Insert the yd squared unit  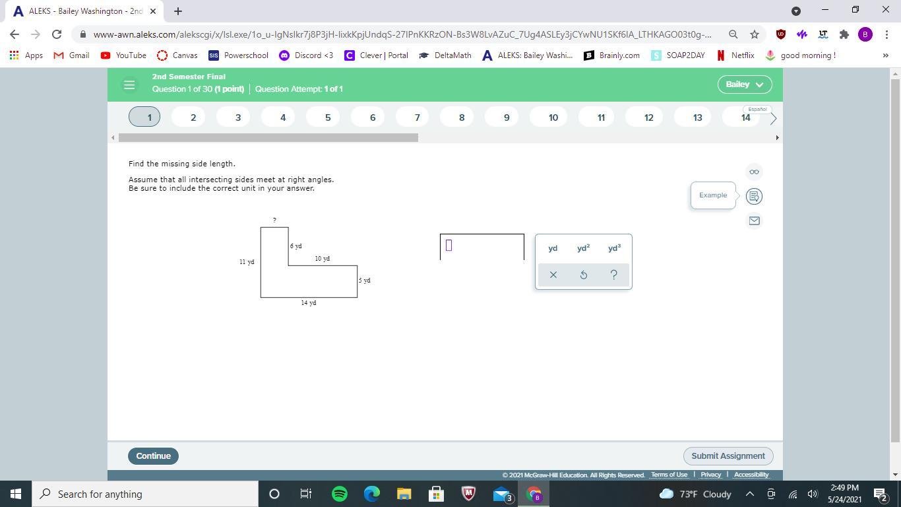click(x=583, y=248)
